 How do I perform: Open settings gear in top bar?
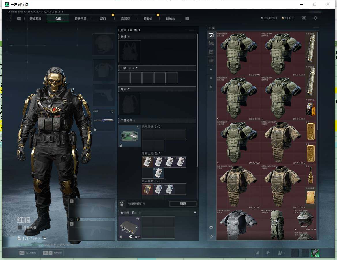(315, 18)
